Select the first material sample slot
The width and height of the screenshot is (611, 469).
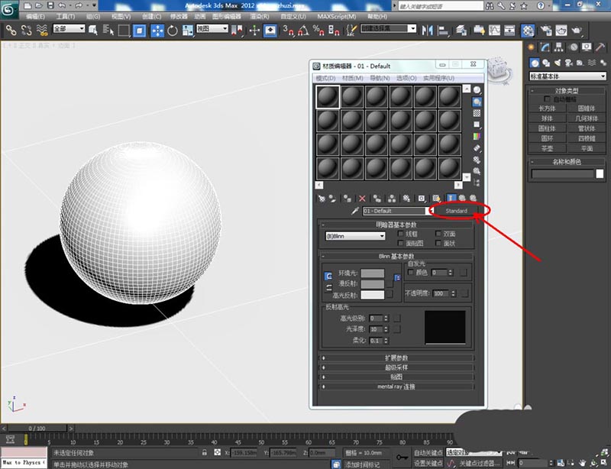(328, 96)
